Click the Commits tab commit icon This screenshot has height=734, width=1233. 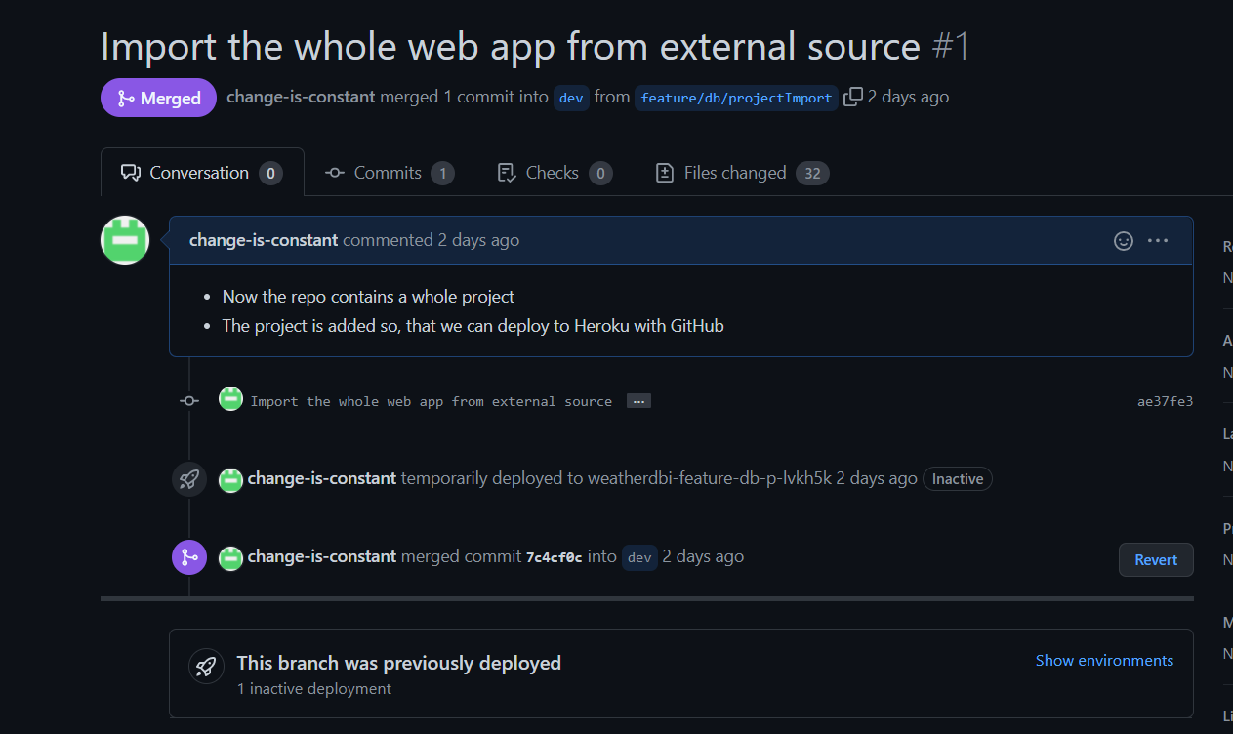click(x=335, y=173)
